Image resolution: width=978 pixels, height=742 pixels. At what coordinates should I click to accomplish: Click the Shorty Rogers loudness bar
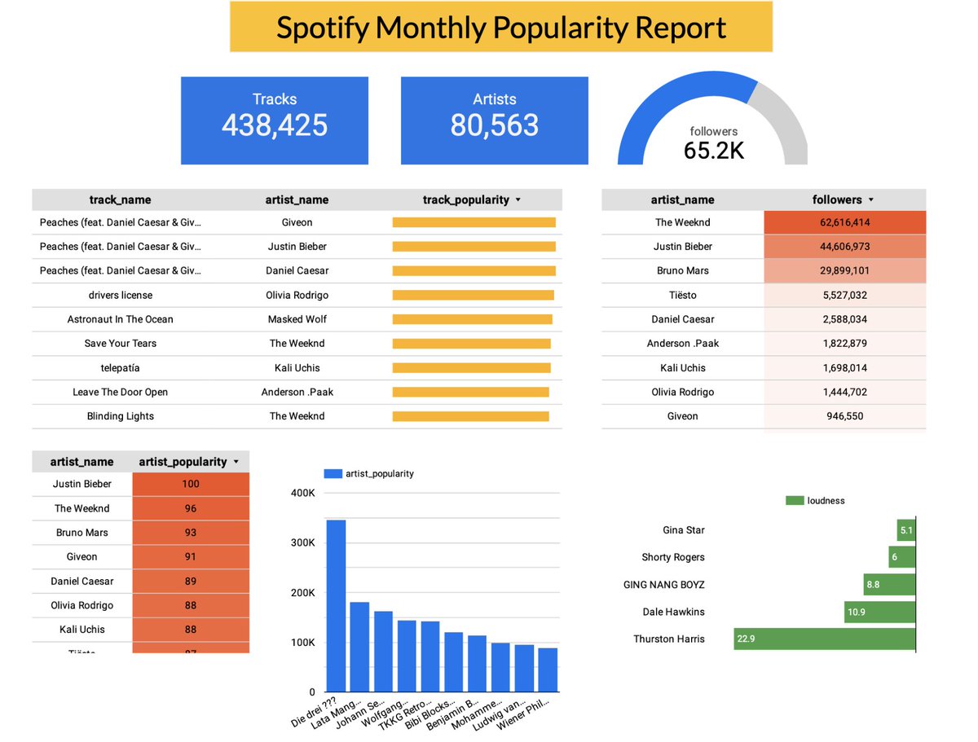[x=901, y=557]
